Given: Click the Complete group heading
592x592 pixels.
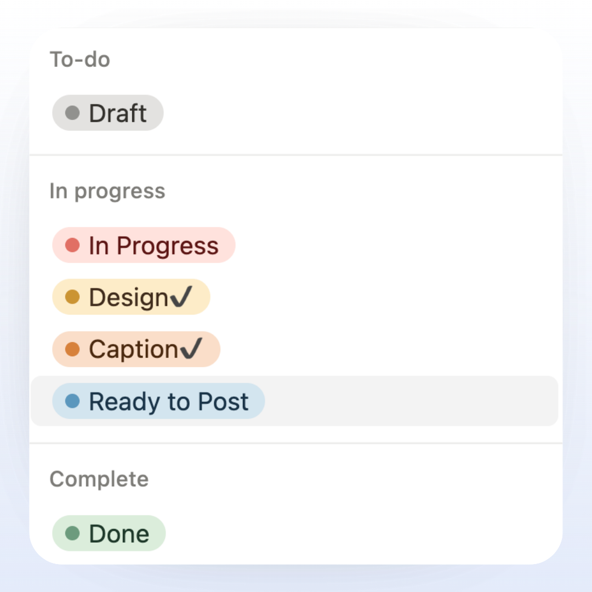Looking at the screenshot, I should [x=99, y=479].
